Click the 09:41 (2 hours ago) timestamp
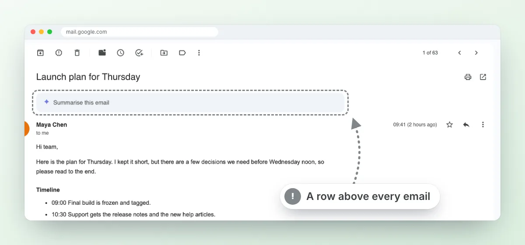Image resolution: width=525 pixels, height=245 pixels. point(415,125)
